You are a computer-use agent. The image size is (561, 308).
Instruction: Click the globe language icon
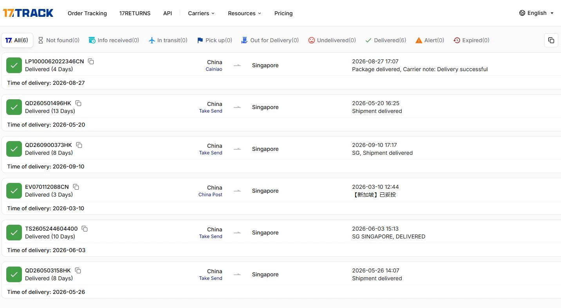click(522, 13)
